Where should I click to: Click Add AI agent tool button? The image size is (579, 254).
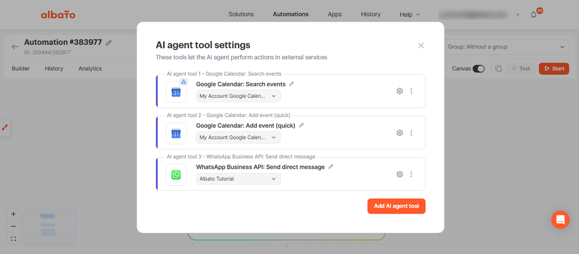pos(396,206)
